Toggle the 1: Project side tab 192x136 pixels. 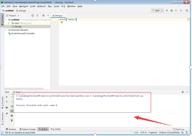click(2, 20)
